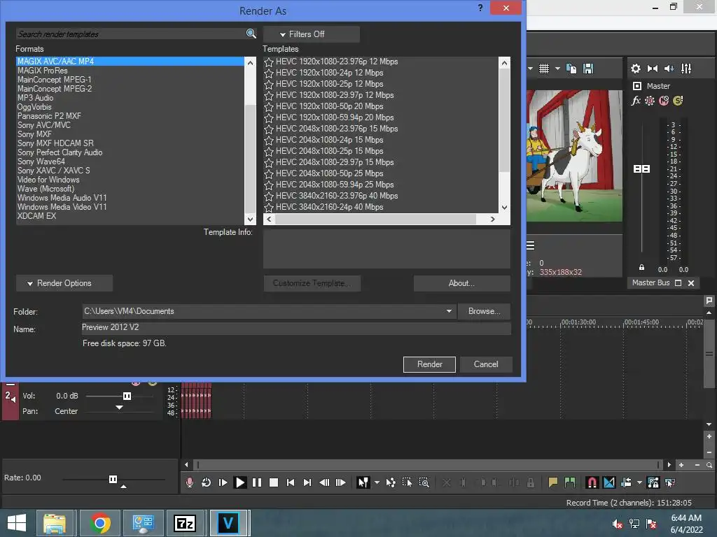Image resolution: width=717 pixels, height=537 pixels.
Task: Click the Name field Preview 2012 V2
Action: (296, 327)
